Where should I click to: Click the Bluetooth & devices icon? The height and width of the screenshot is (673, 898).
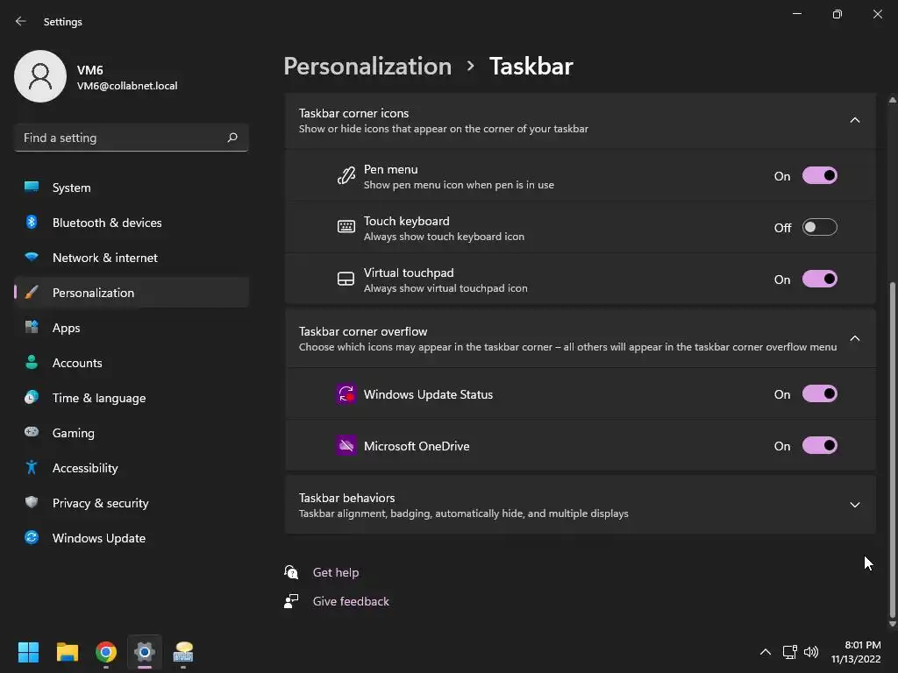pyautogui.click(x=32, y=223)
